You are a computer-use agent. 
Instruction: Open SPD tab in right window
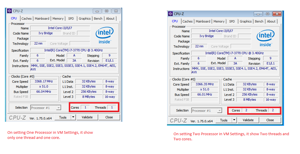tap(232, 21)
